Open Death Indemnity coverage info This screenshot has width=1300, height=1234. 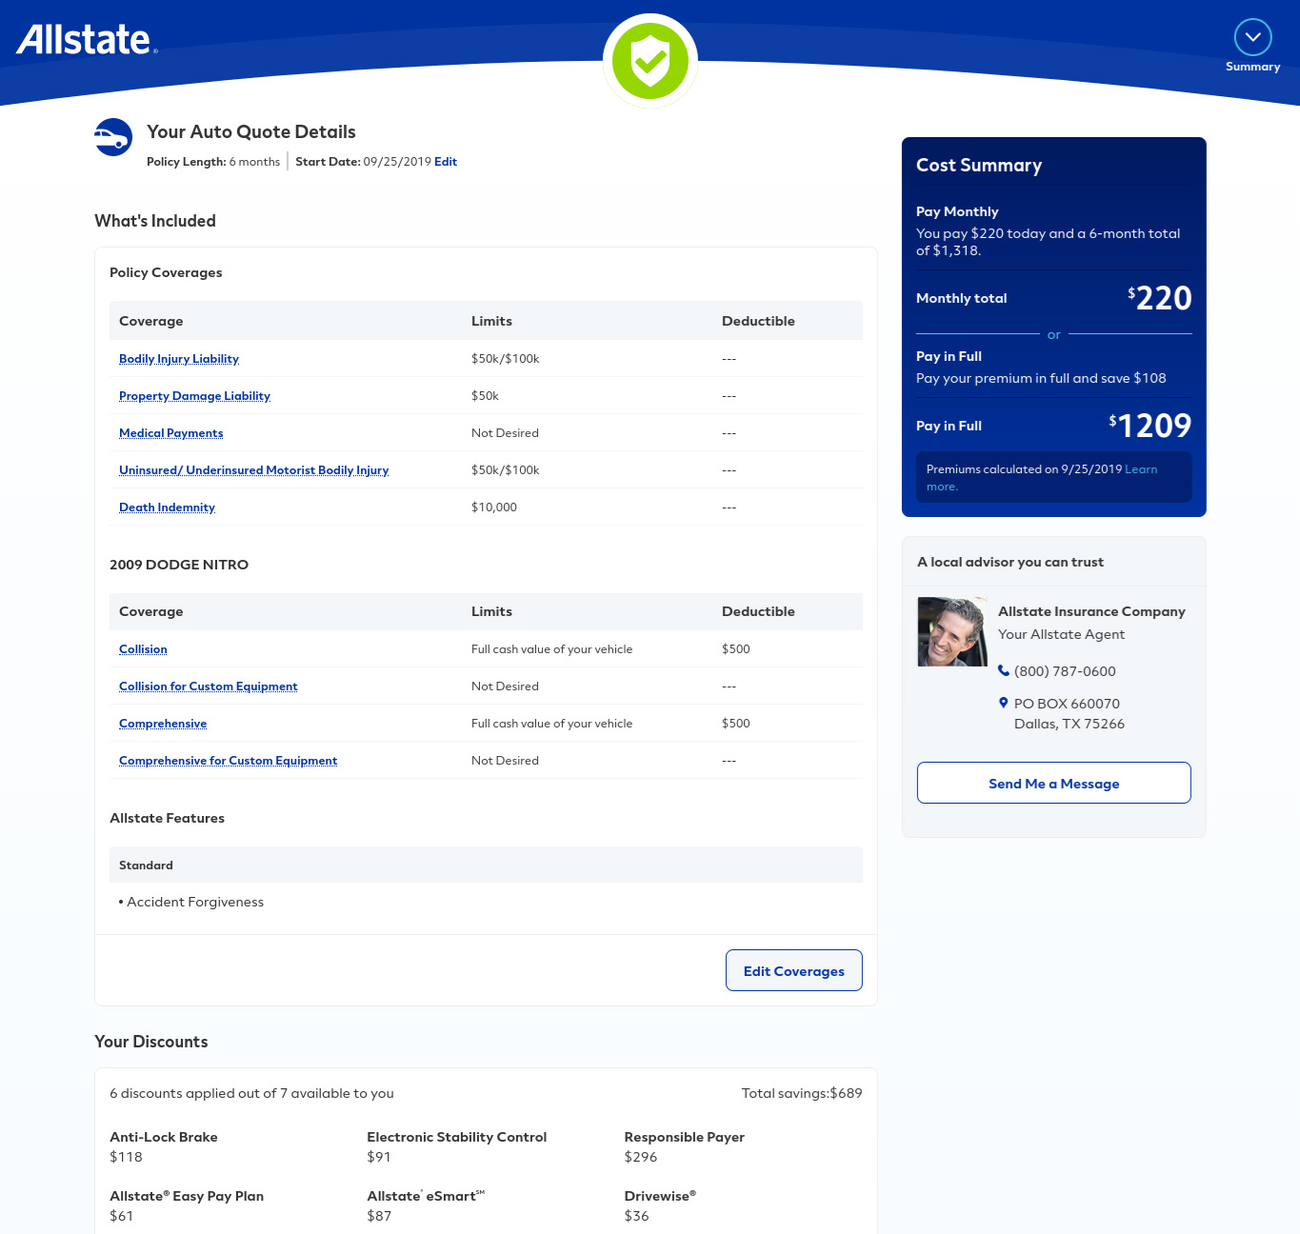coord(167,508)
